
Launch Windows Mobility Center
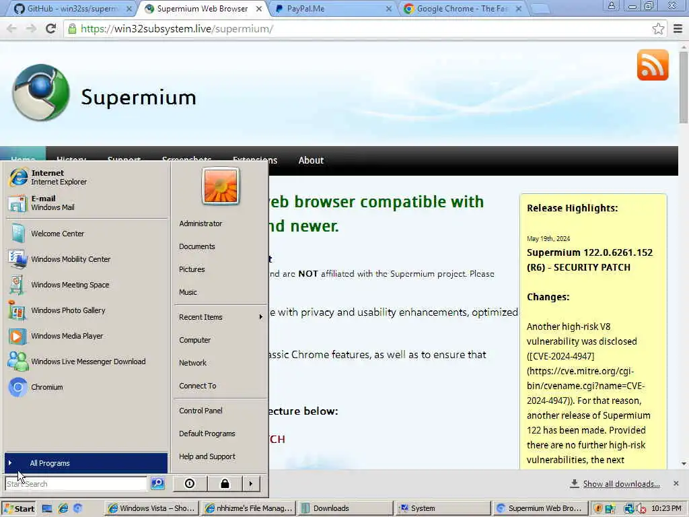tap(87, 259)
